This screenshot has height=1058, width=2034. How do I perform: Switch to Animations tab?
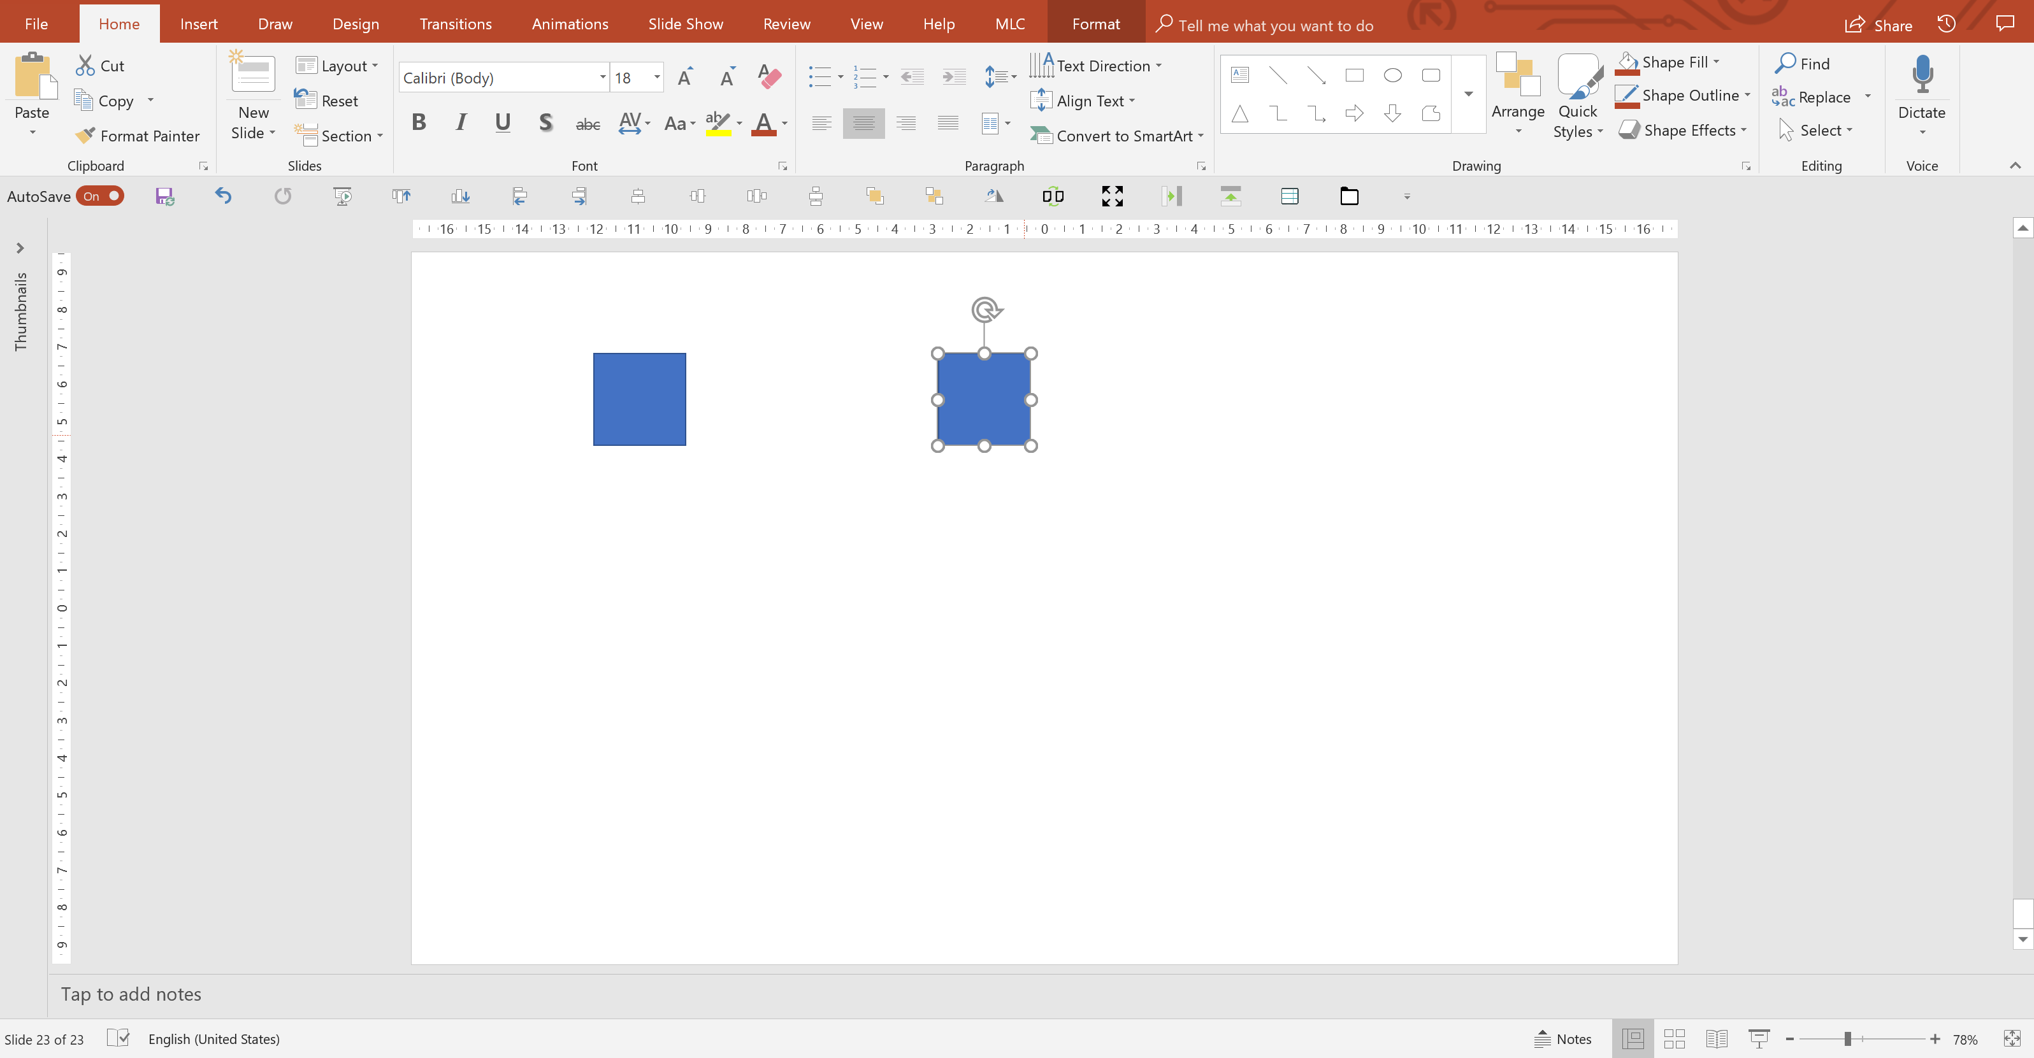click(570, 24)
